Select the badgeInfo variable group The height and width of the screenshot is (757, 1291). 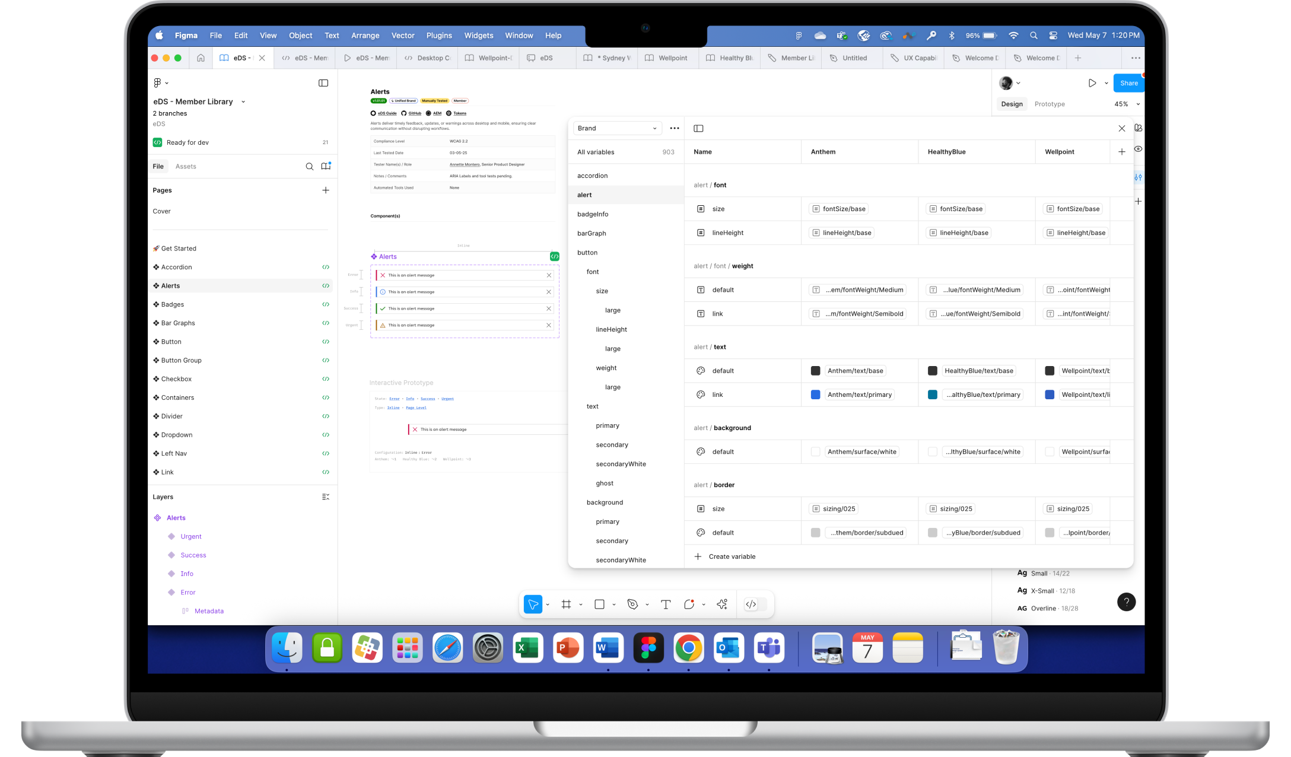(x=626, y=214)
